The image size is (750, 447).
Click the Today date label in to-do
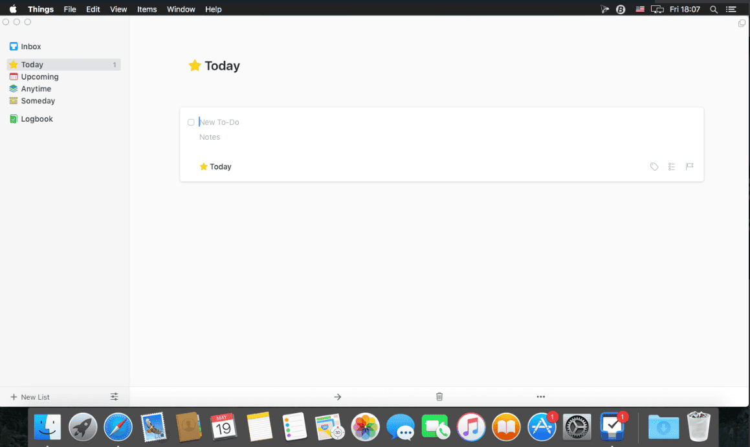pos(215,167)
